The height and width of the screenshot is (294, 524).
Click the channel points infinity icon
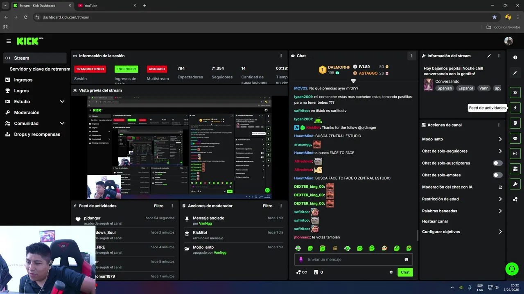tap(302, 272)
